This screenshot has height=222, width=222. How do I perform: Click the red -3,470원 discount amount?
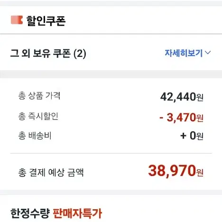[x=181, y=118]
